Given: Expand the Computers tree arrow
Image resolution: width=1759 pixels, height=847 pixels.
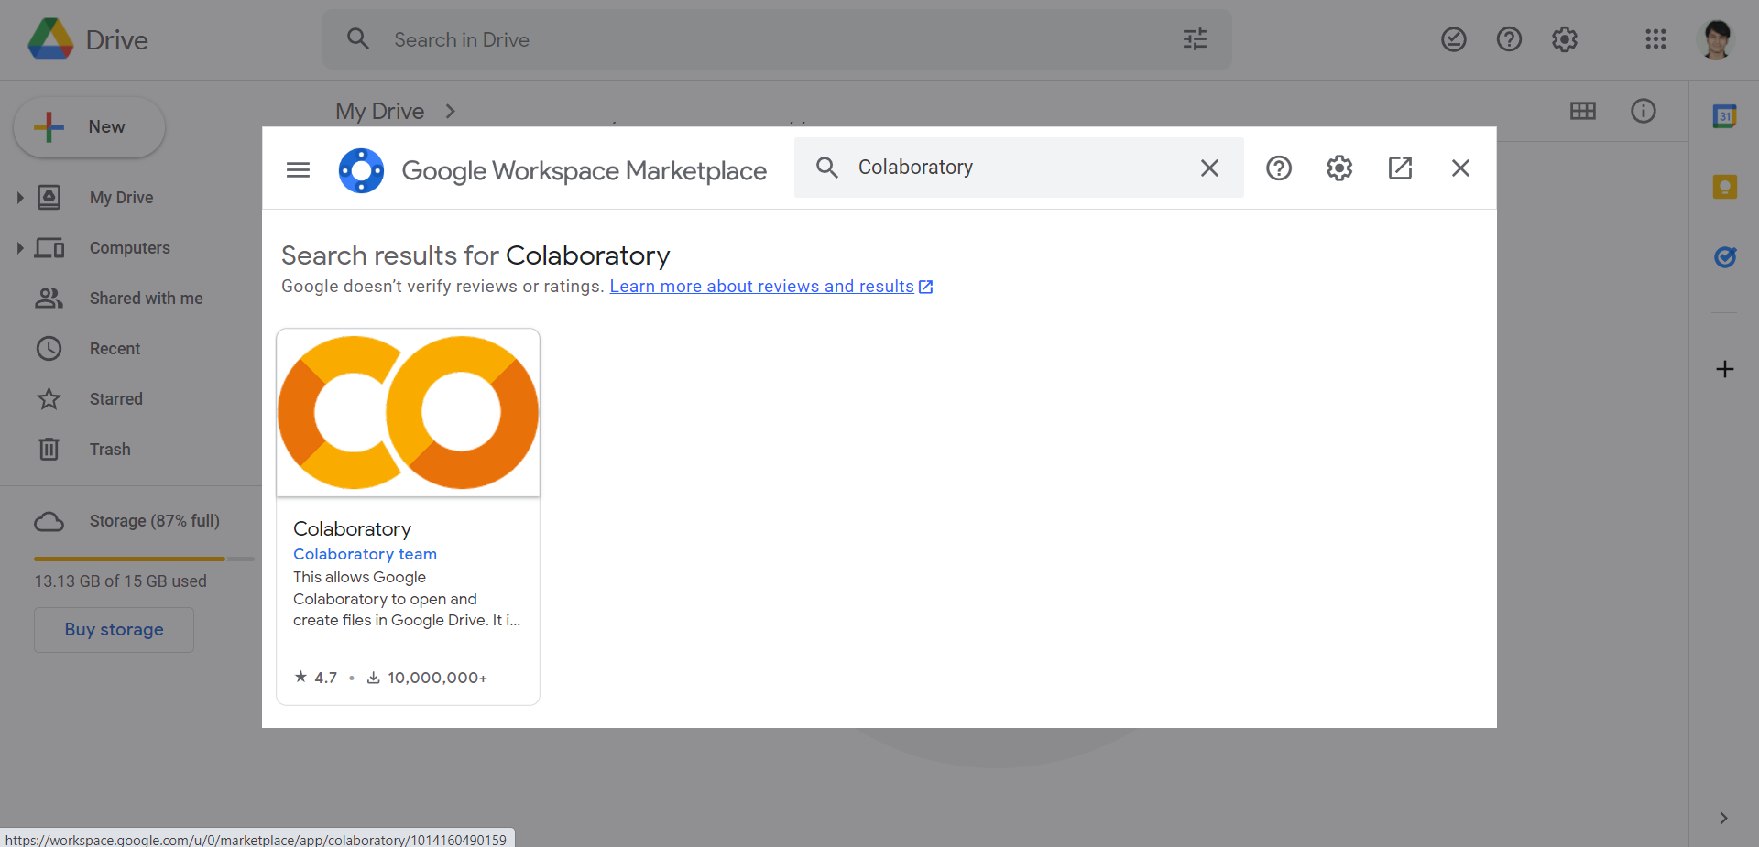Looking at the screenshot, I should (19, 248).
